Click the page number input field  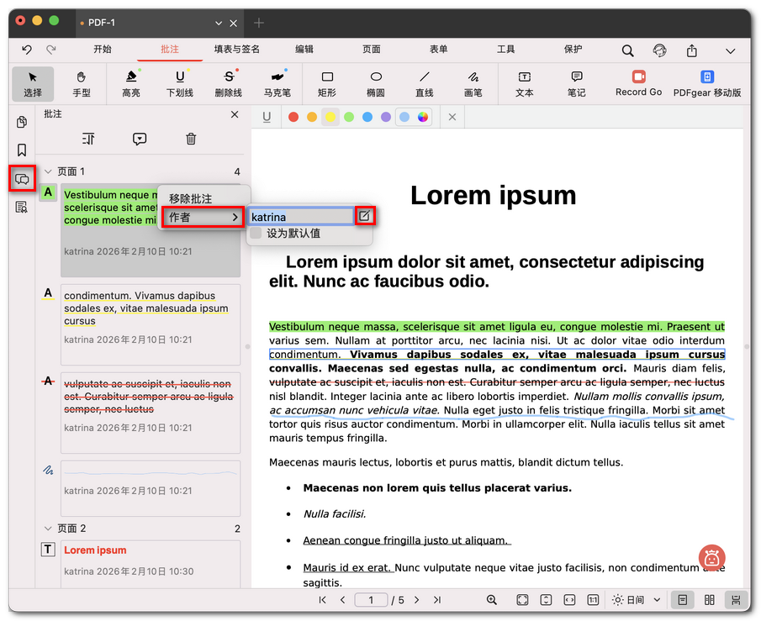coord(371,600)
